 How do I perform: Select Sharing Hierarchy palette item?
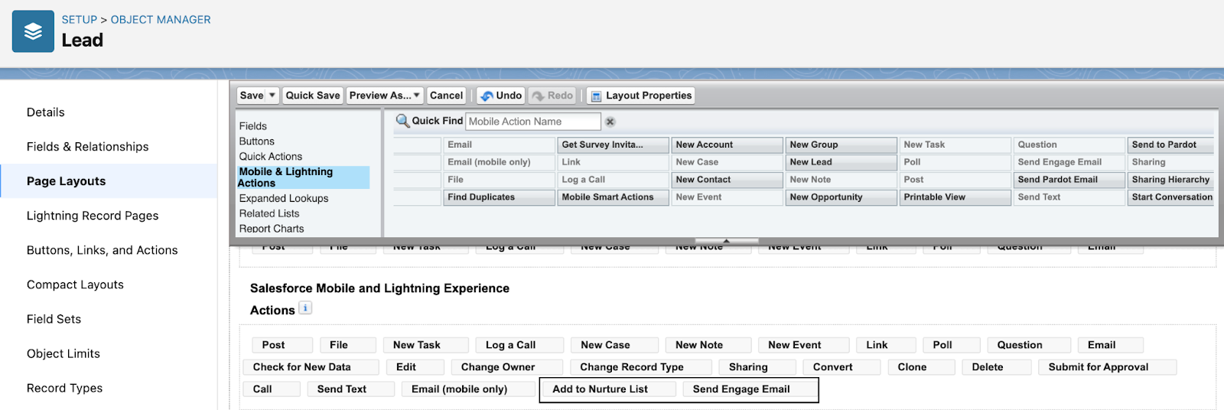1170,180
